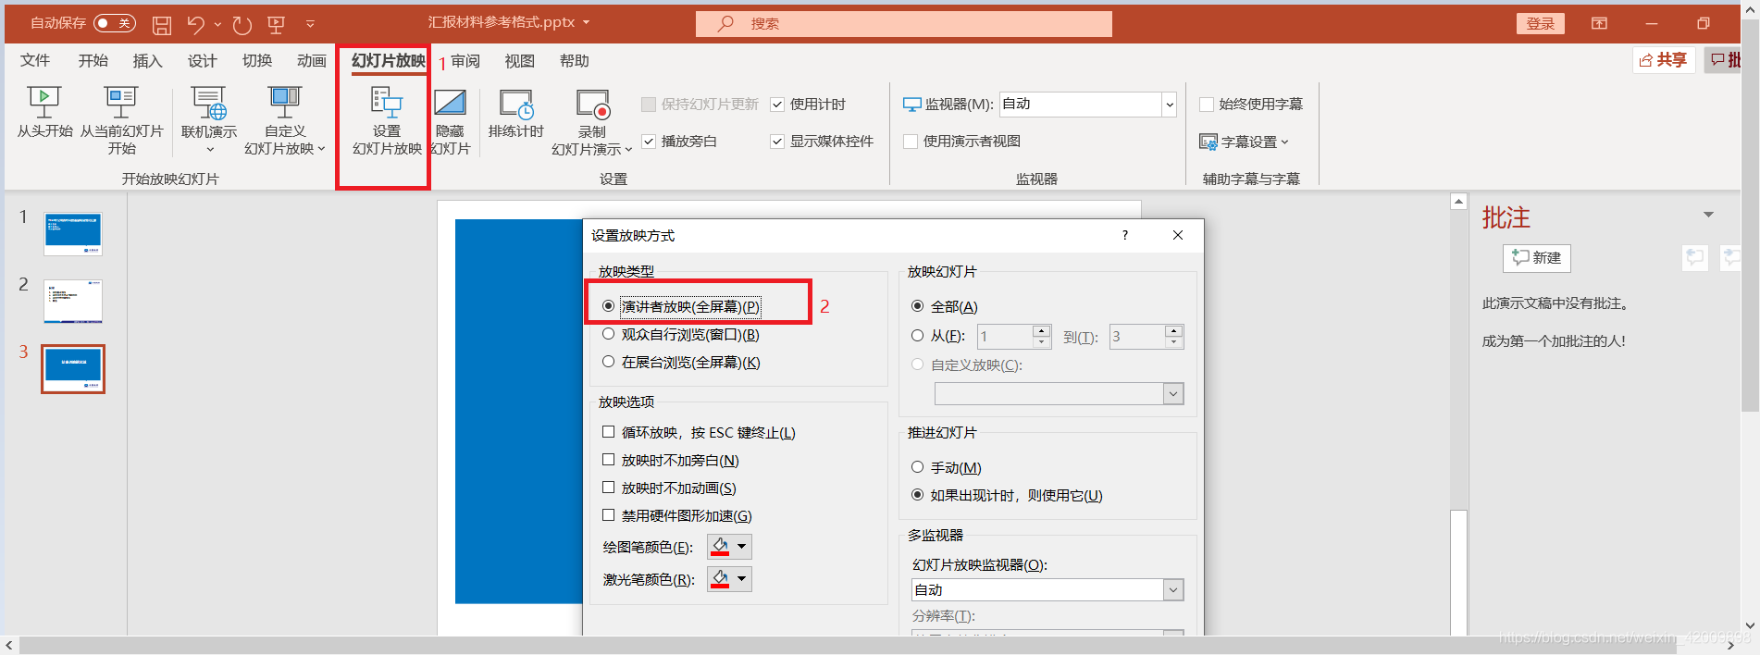Click vertical scrollbar up arrow of slide area
Viewport: 1760px width, 655px height.
click(x=1459, y=202)
